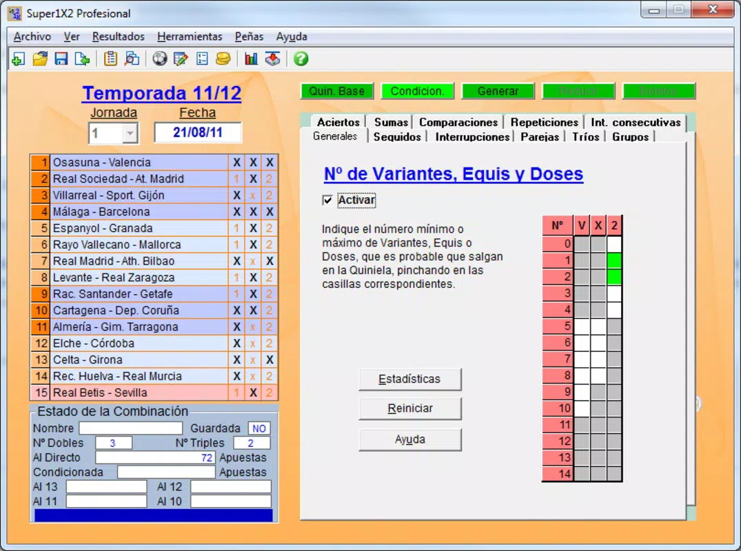Click the Fecha field showing 21/08/11
The height and width of the screenshot is (551, 741).
coord(198,133)
